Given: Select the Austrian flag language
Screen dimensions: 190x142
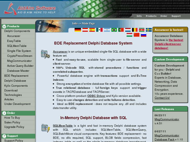Looking at the screenshot, I should (85, 30).
